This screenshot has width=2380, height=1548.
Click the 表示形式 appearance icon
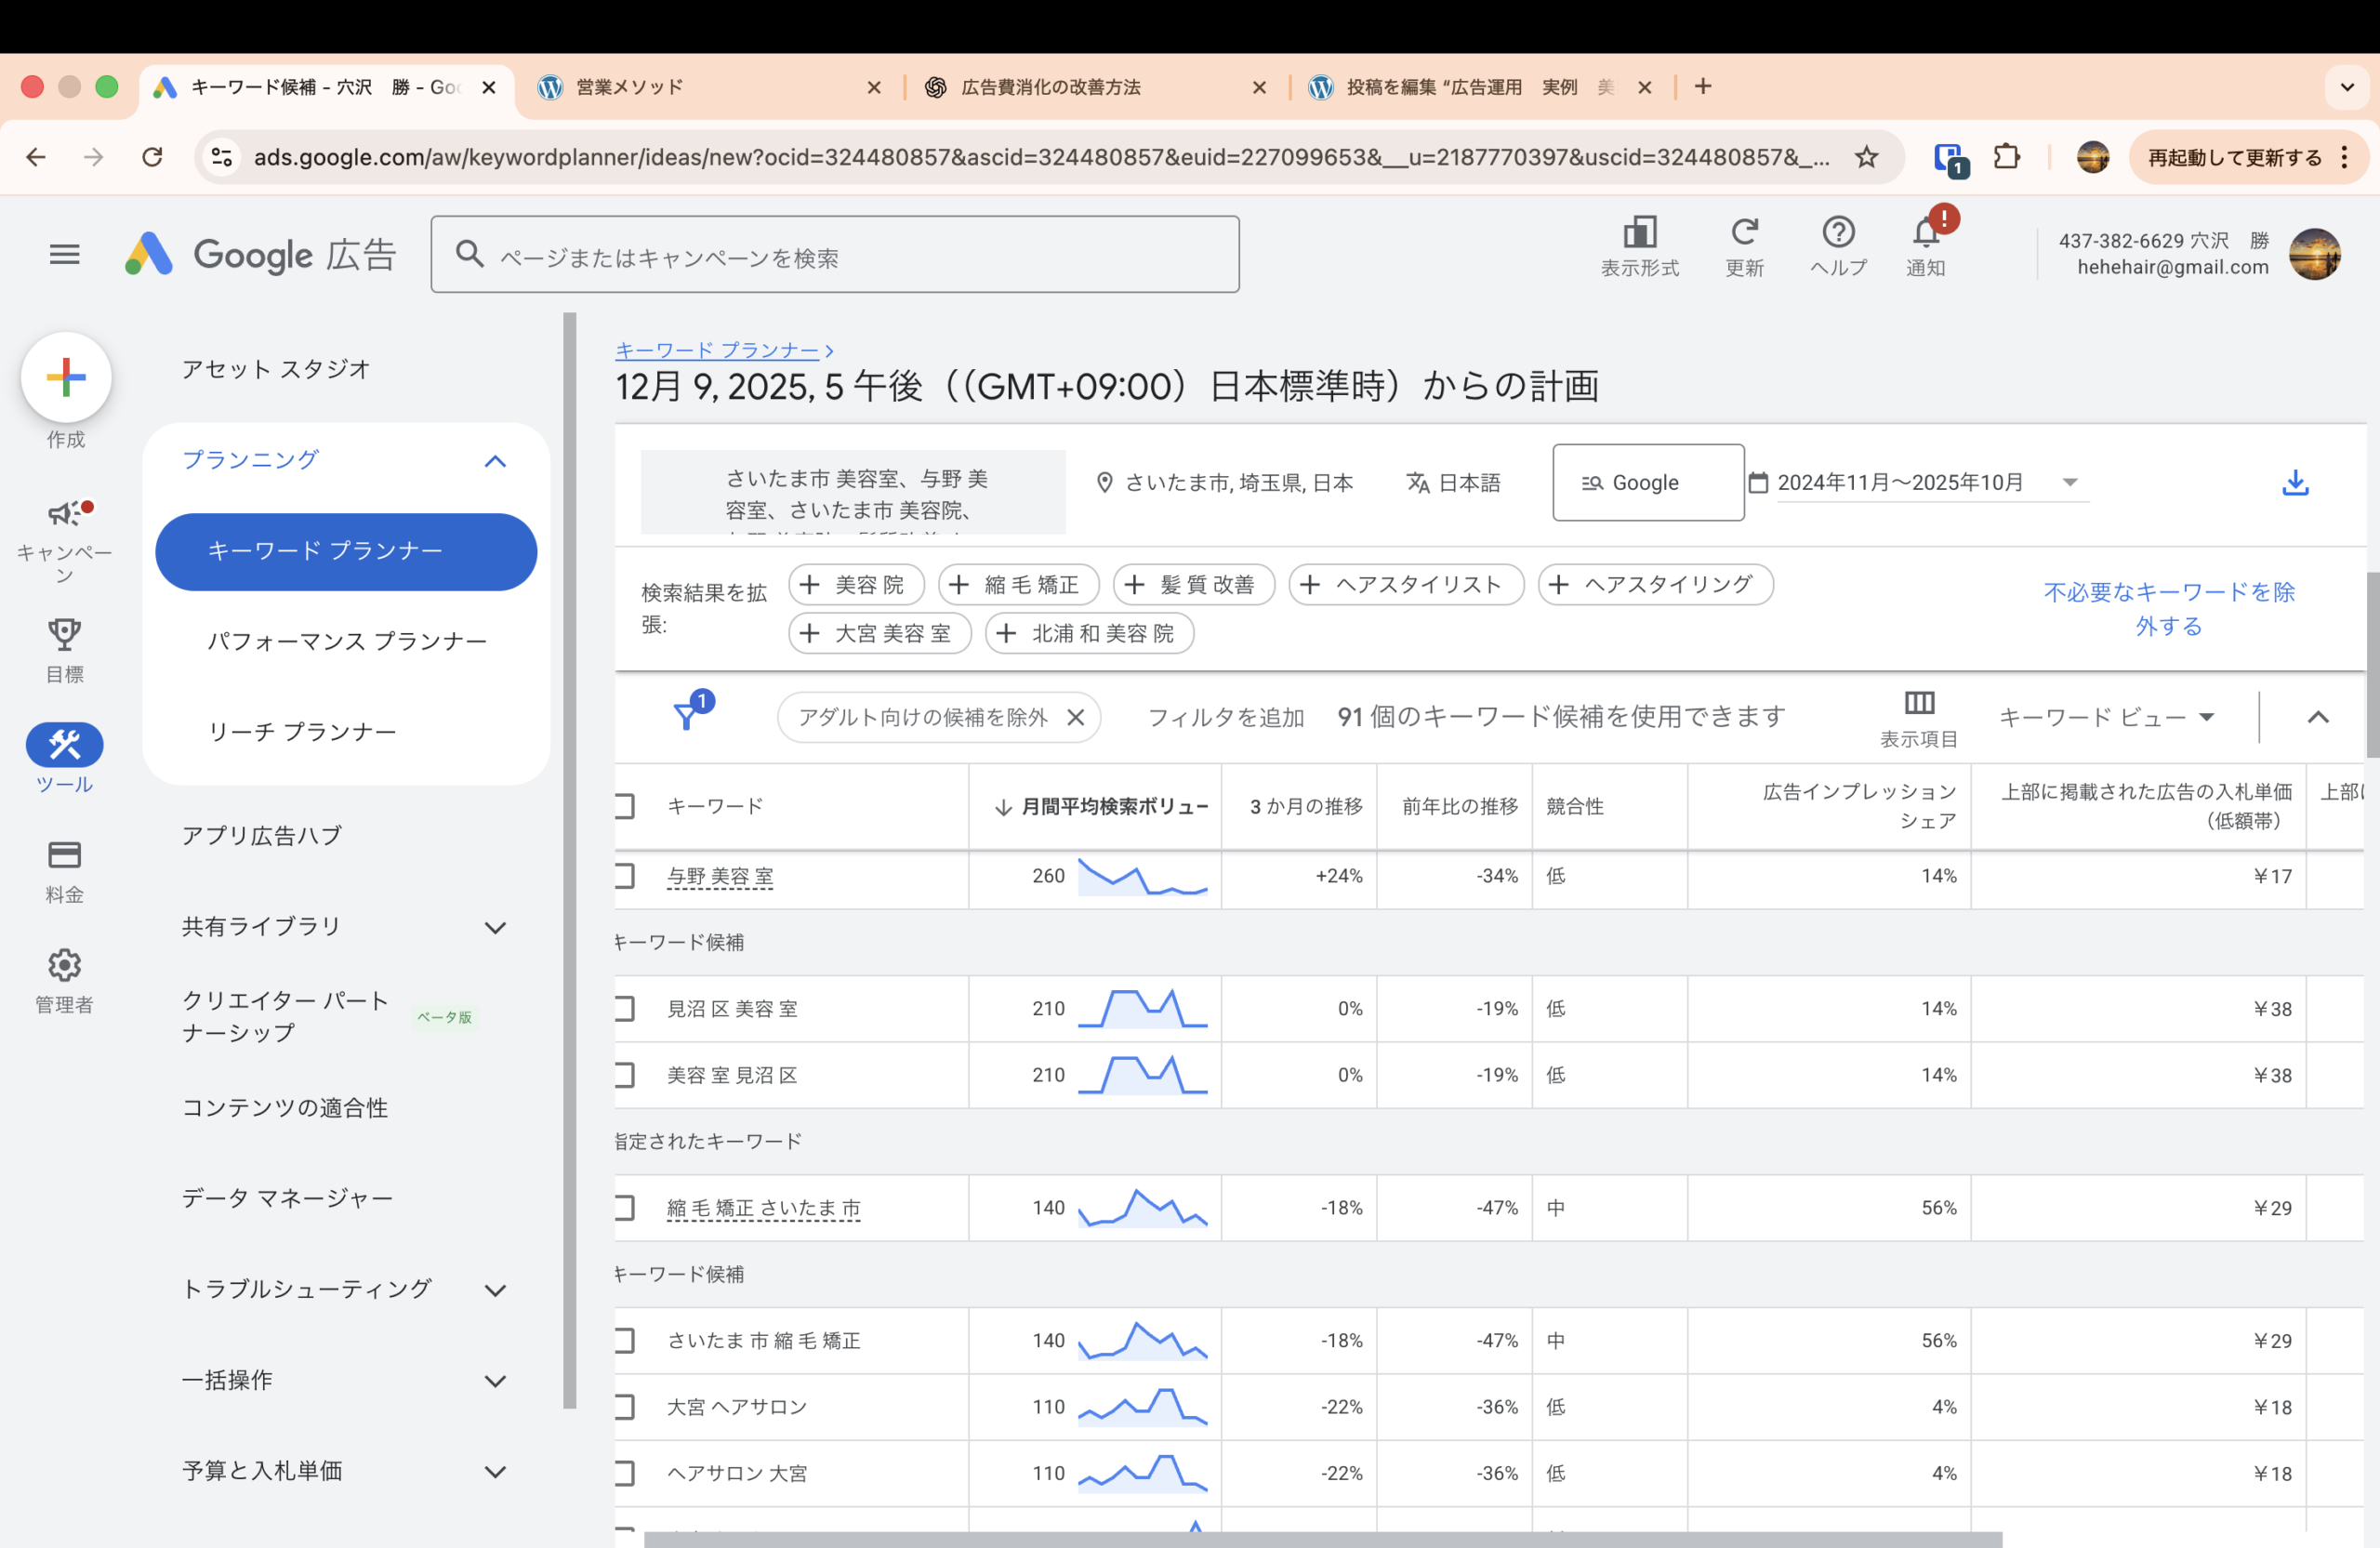click(x=1640, y=233)
